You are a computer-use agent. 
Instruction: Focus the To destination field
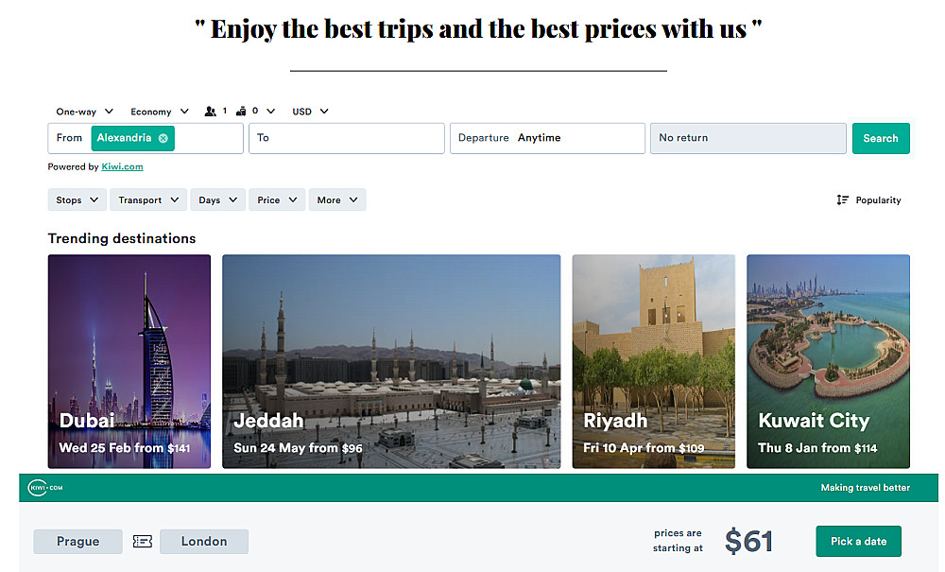coord(347,139)
